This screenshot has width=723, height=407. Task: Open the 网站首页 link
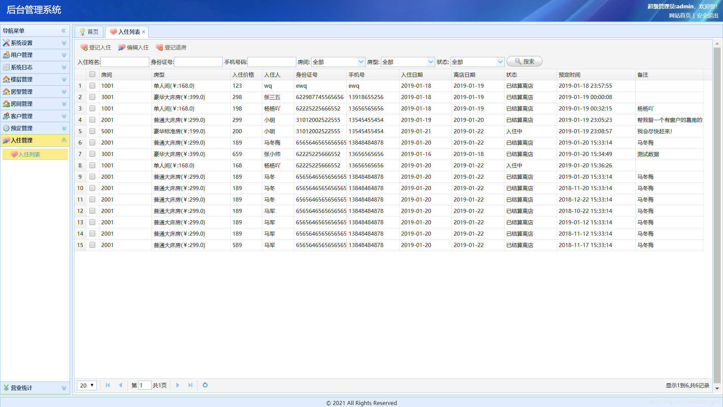[x=680, y=15]
